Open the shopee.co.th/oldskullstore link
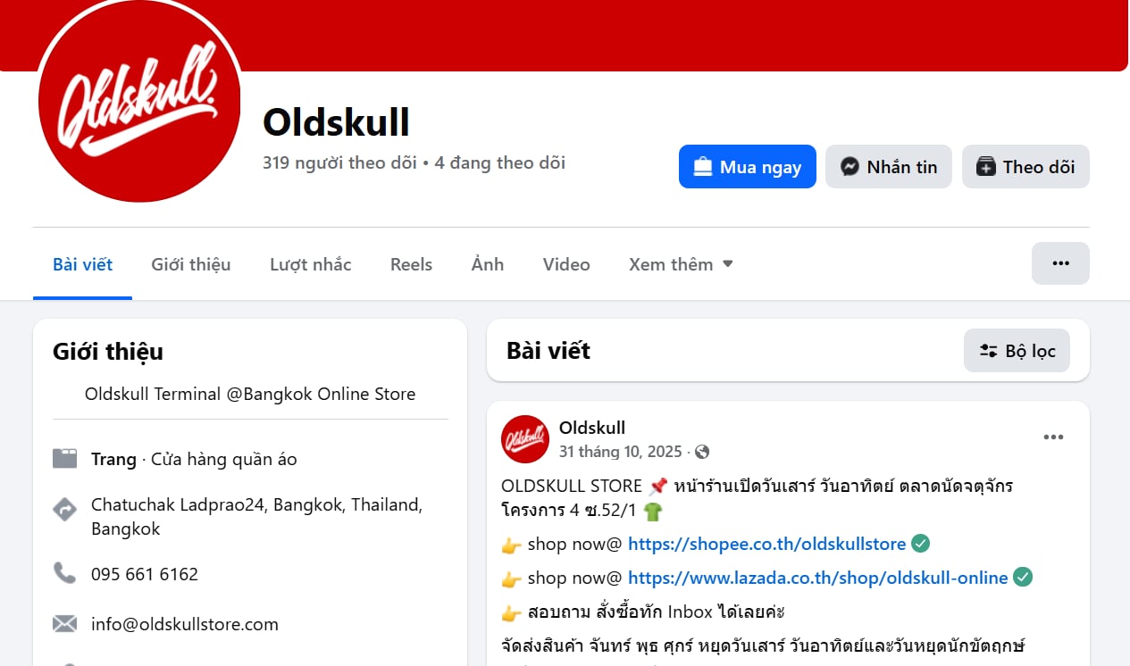This screenshot has width=1130, height=666. (766, 544)
